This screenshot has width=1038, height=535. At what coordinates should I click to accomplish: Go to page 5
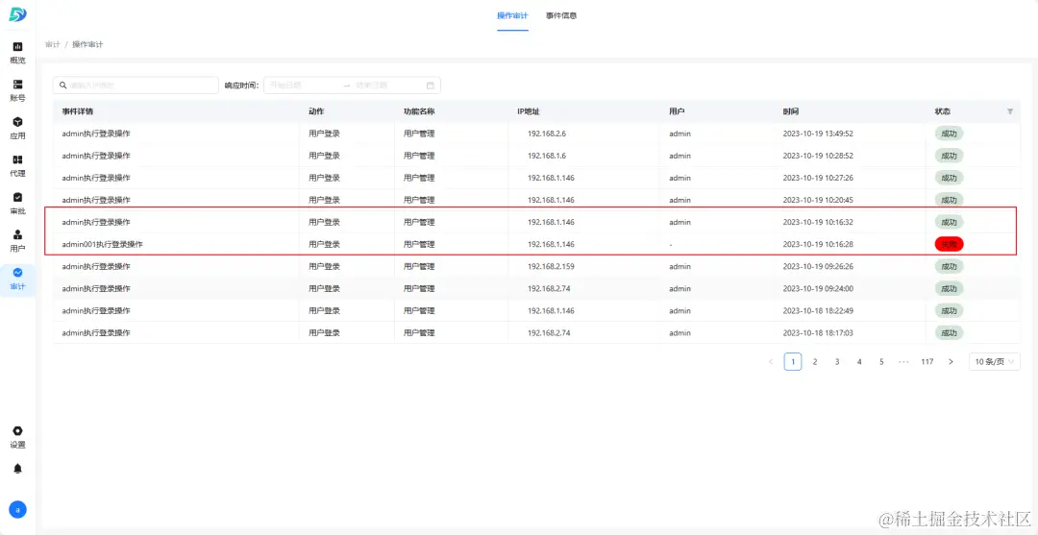tap(881, 362)
